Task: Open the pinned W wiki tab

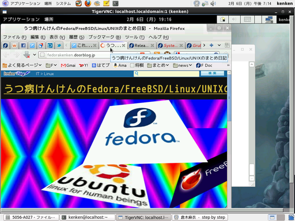Action: pos(14,45)
